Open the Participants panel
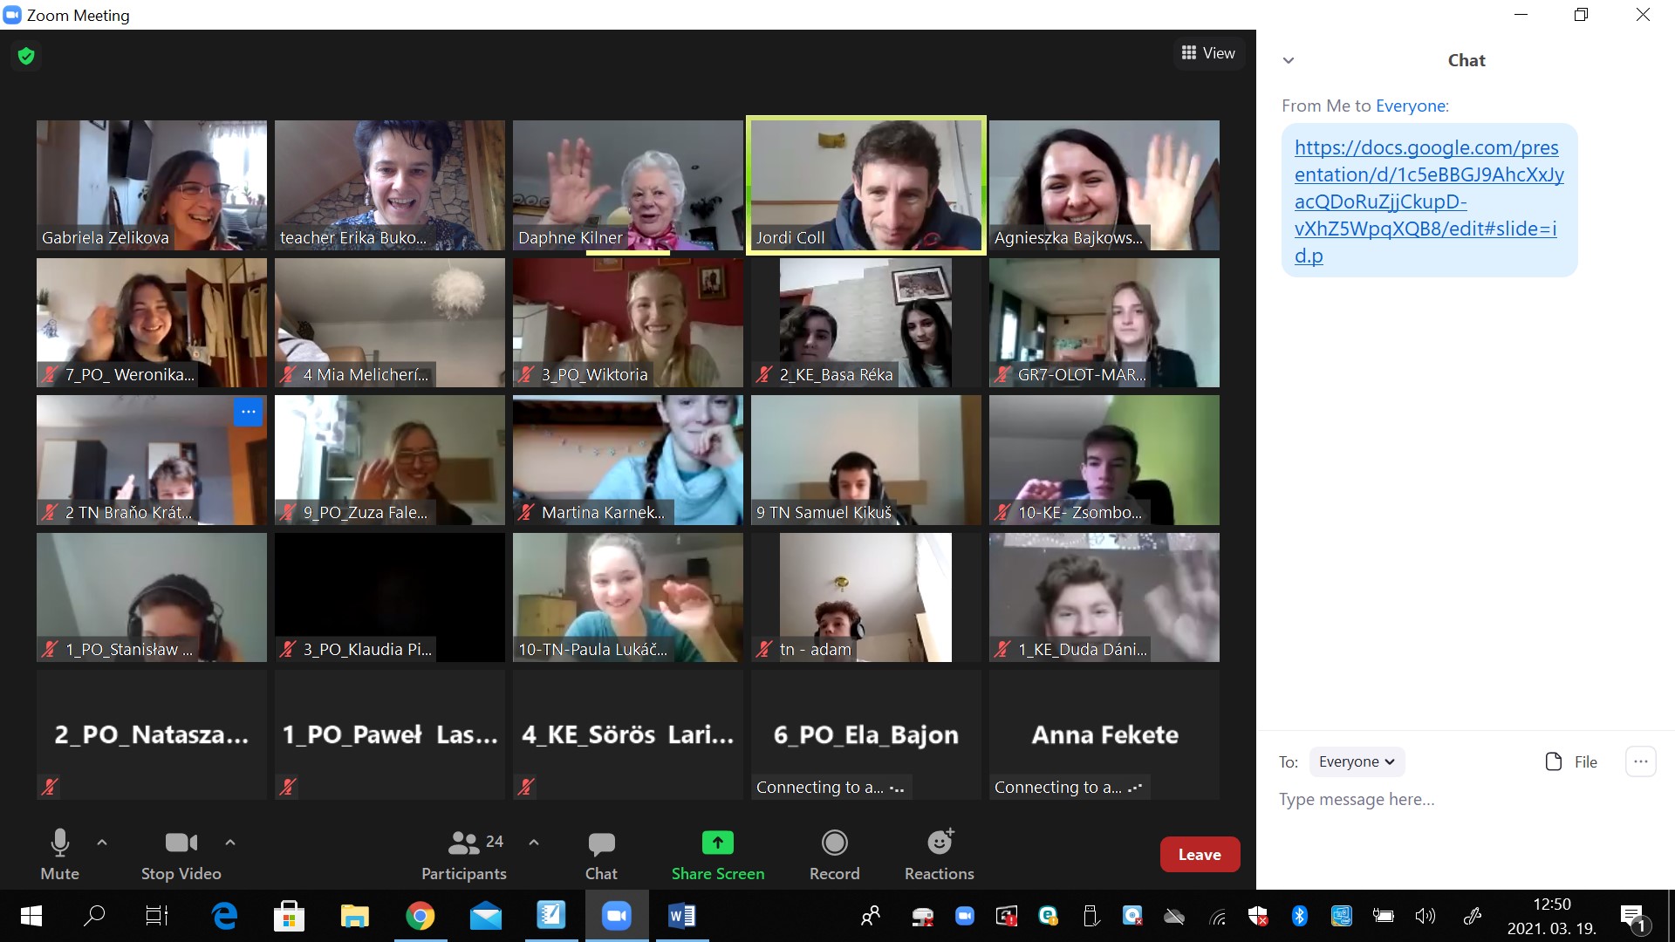 [x=464, y=855]
